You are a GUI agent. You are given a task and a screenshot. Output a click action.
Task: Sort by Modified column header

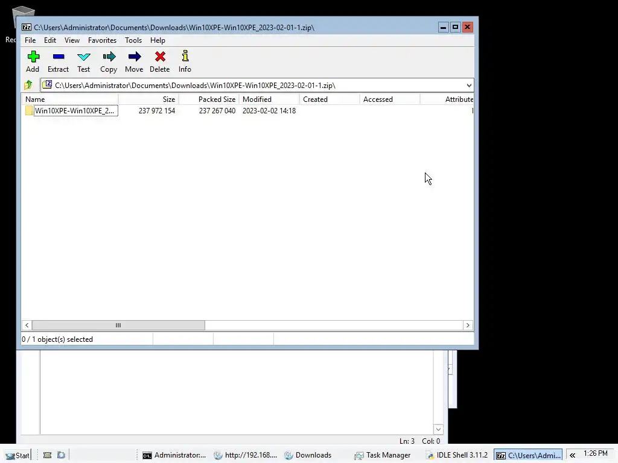pyautogui.click(x=269, y=99)
